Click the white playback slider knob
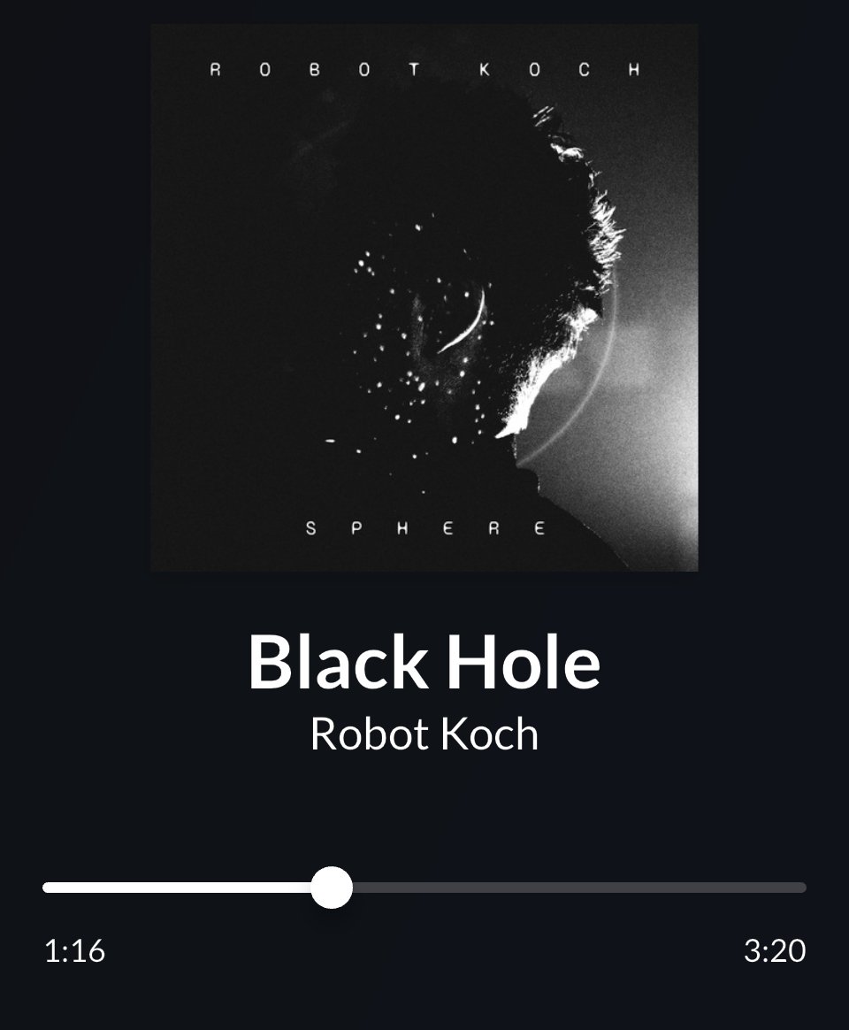This screenshot has width=849, height=1030. coord(332,888)
